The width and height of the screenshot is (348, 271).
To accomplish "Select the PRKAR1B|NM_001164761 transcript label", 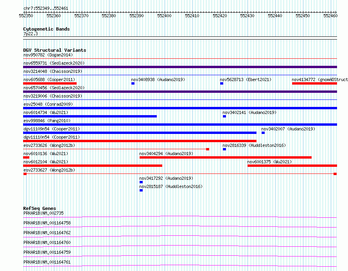I will 47,262.
